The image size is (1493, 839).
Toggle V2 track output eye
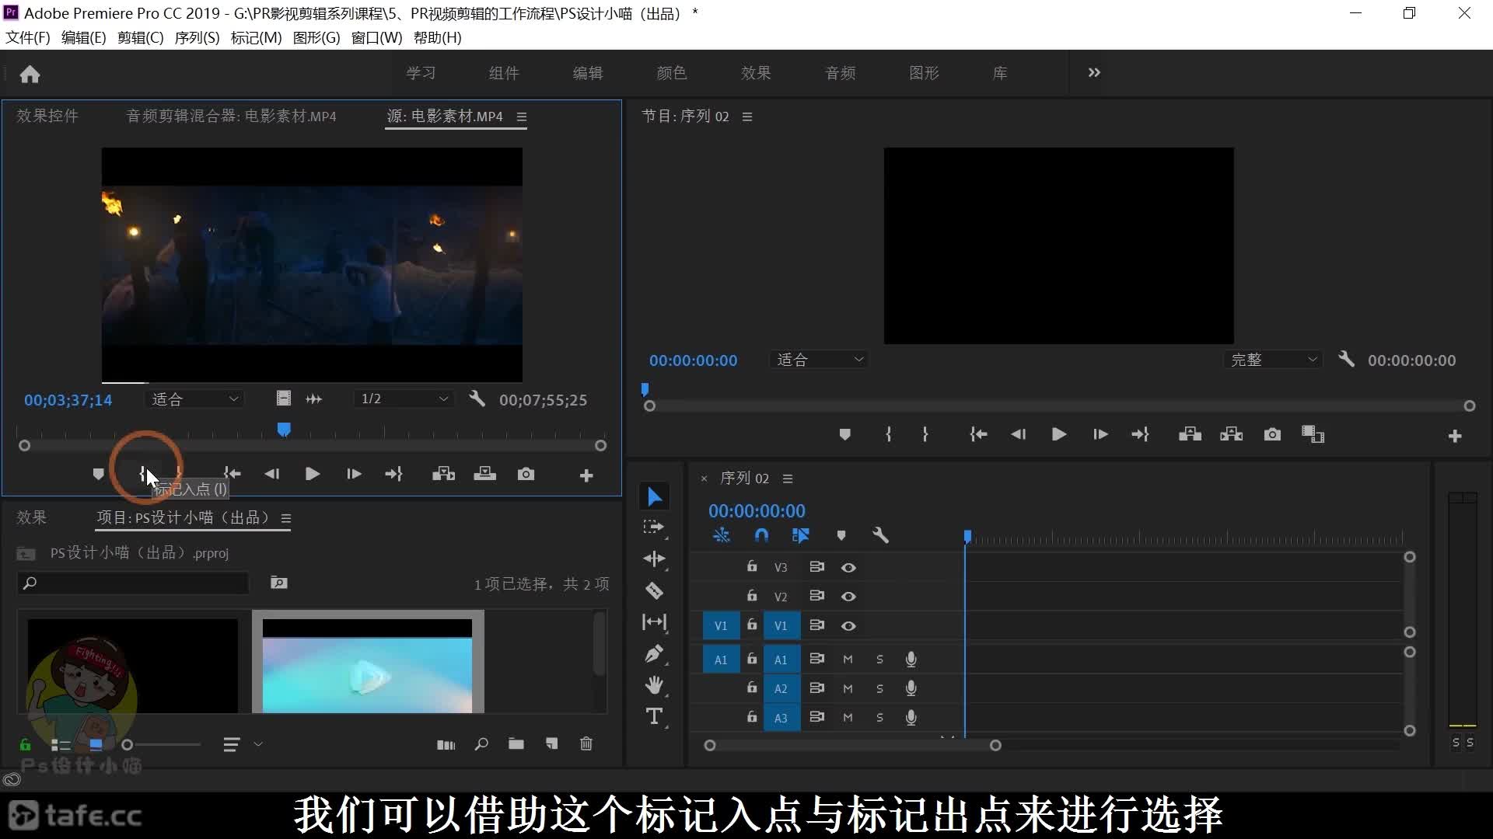click(x=848, y=597)
